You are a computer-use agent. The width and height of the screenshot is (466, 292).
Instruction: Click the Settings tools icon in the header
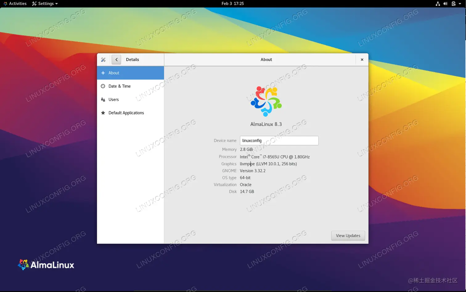pos(103,60)
